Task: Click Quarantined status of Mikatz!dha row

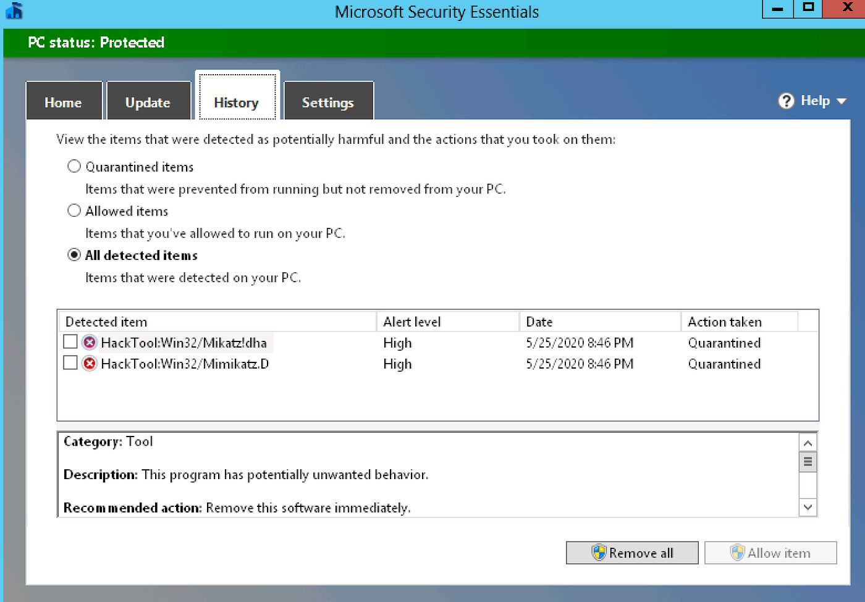Action: (724, 343)
